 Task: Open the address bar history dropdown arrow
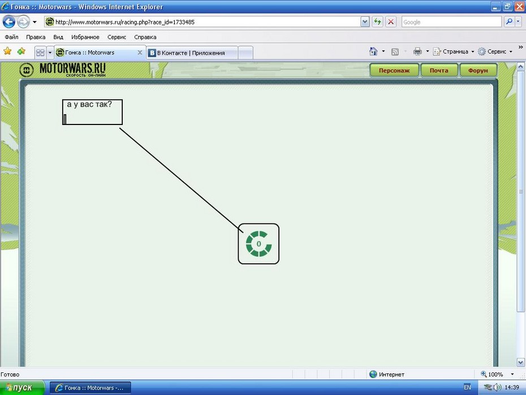click(365, 22)
